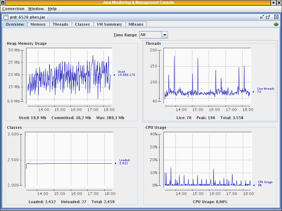
Task: Click the 'Used 19.896.176' chart marker label
Action: pos(126,73)
